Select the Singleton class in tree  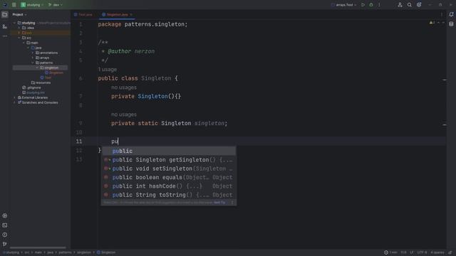(x=54, y=73)
